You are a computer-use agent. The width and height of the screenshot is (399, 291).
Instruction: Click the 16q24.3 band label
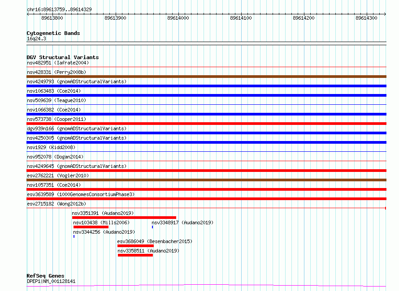point(36,39)
